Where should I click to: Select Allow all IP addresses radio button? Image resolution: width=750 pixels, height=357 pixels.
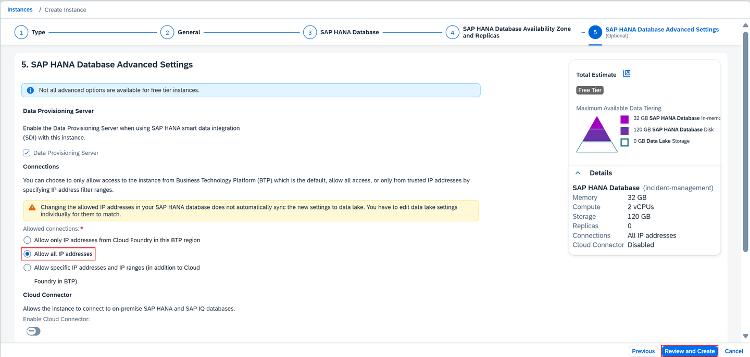coord(27,254)
